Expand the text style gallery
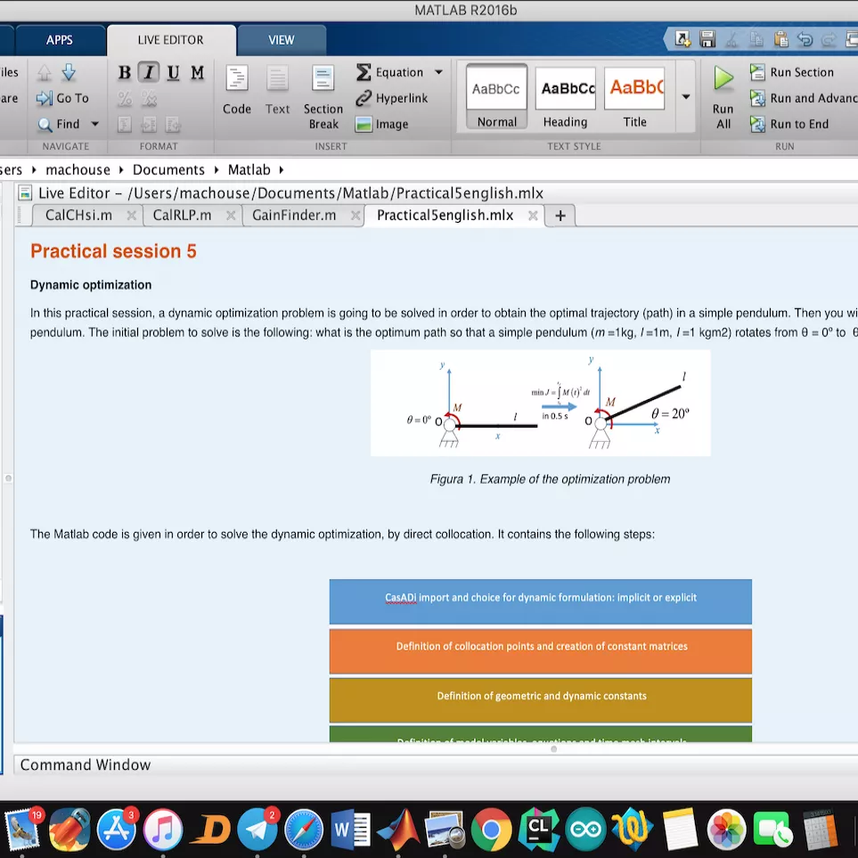Screen dimensions: 858x858 click(686, 97)
